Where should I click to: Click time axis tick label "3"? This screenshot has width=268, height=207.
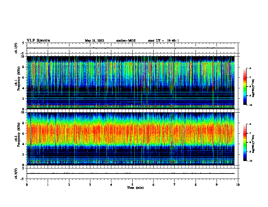pyautogui.click(x=90, y=185)
